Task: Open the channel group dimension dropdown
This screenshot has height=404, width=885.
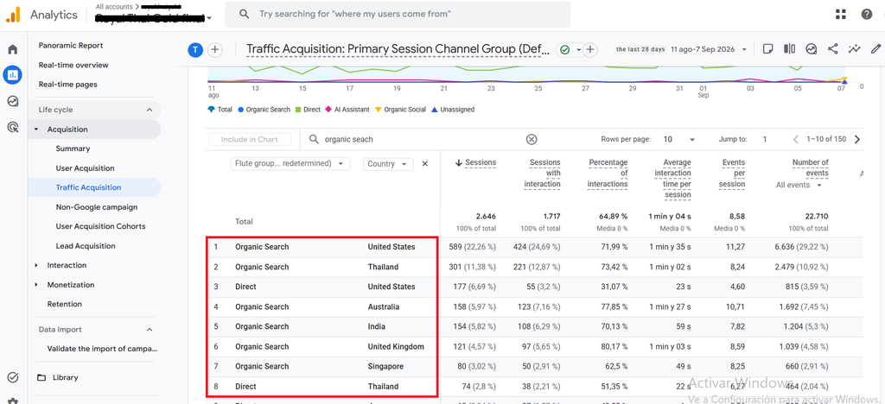Action: tap(290, 164)
